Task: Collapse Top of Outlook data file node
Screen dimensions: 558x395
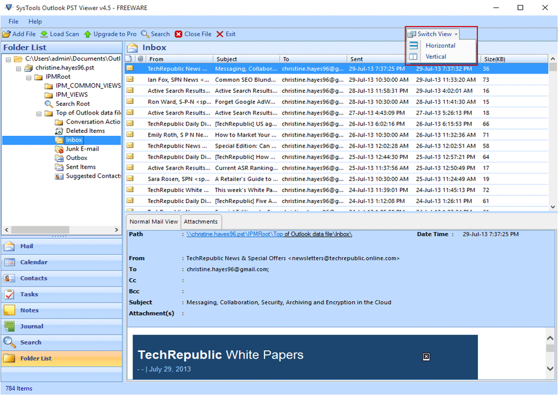Action: 39,114
